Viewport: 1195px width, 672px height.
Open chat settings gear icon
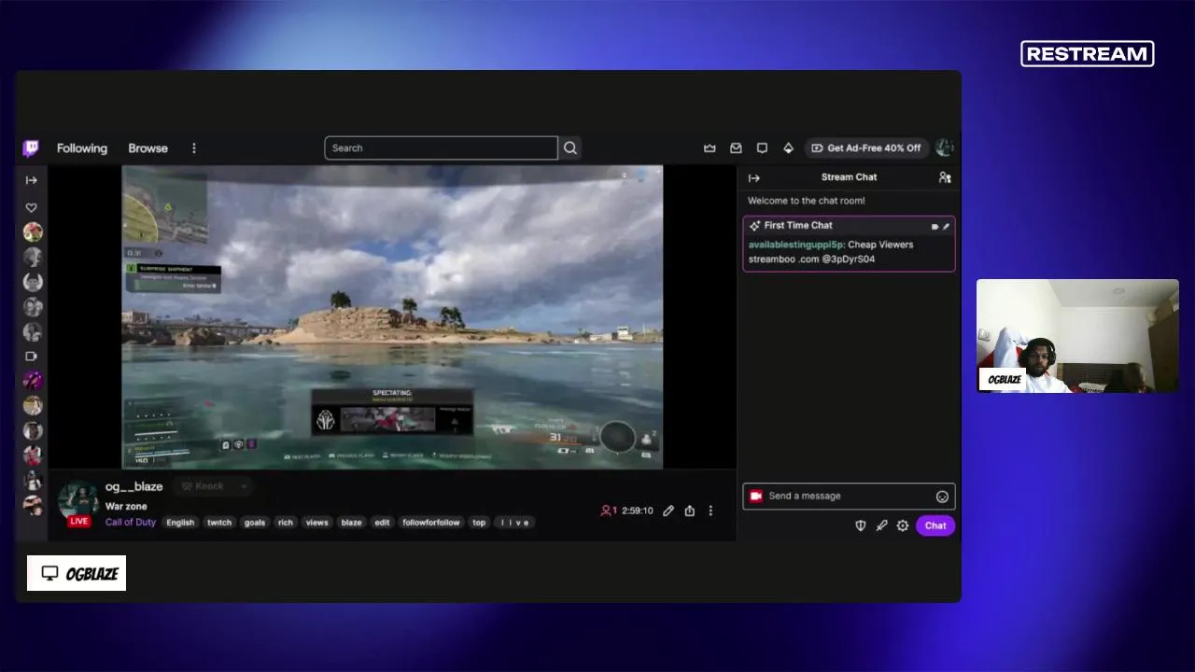click(903, 525)
